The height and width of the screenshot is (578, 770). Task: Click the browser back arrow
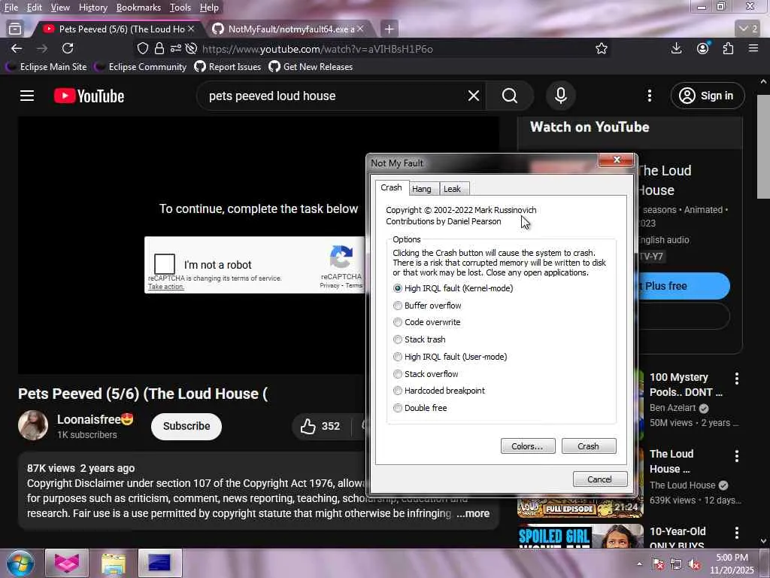coord(17,49)
